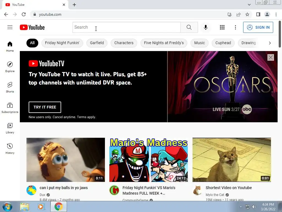Open the Oscars banner image
This screenshot has width=282, height=212.
[223, 87]
